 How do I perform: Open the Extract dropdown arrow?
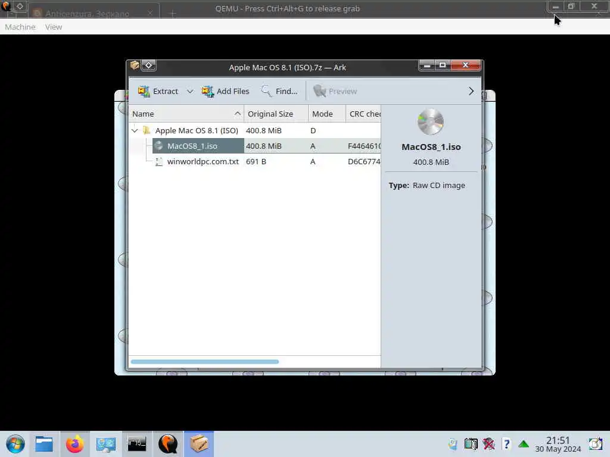point(190,91)
